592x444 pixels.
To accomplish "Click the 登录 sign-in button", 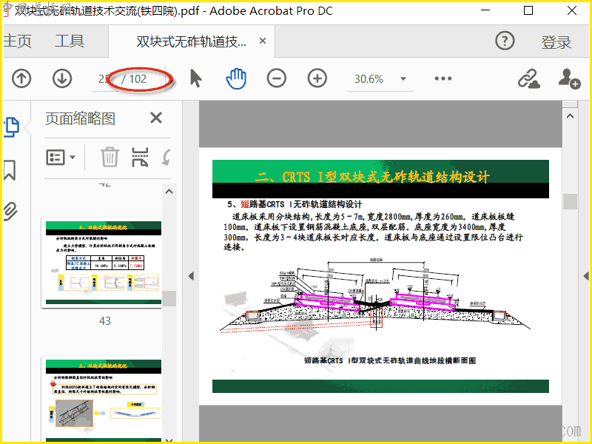I will (556, 42).
